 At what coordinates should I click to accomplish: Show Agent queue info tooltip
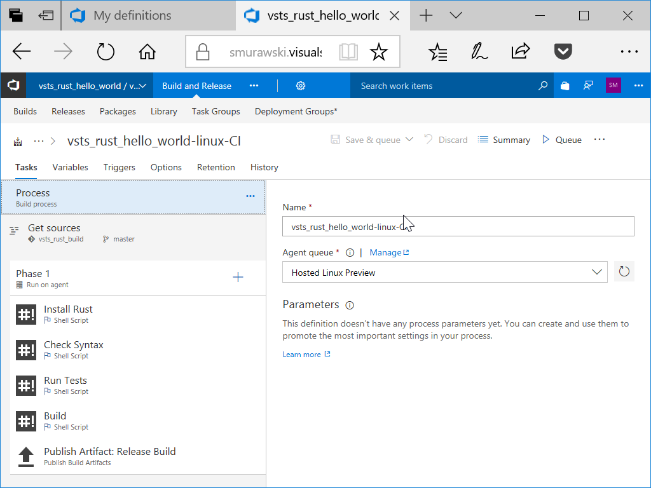click(x=350, y=253)
